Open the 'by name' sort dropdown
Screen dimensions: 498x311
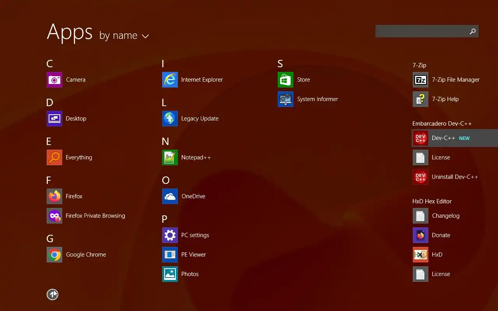point(124,36)
